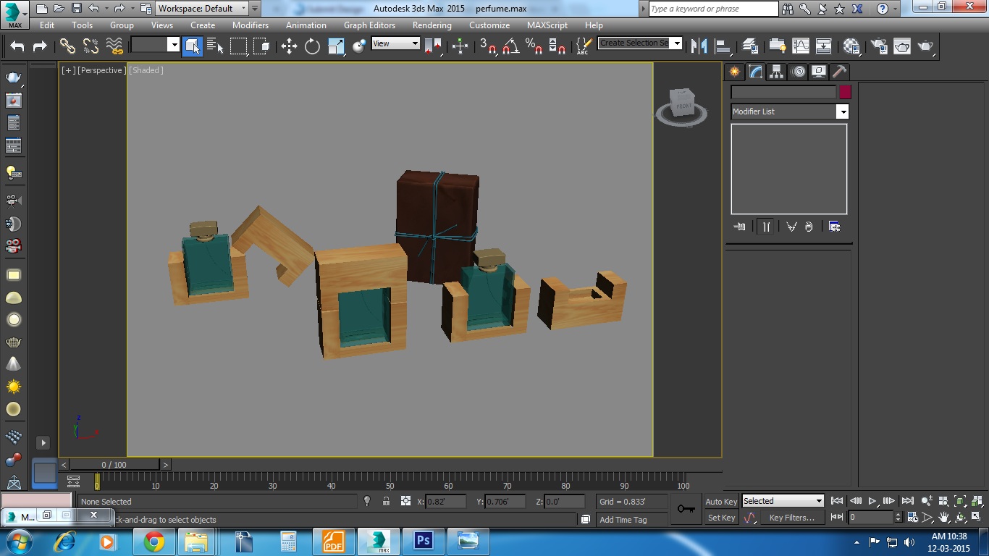Expand the Modifier List dropdown

[842, 111]
